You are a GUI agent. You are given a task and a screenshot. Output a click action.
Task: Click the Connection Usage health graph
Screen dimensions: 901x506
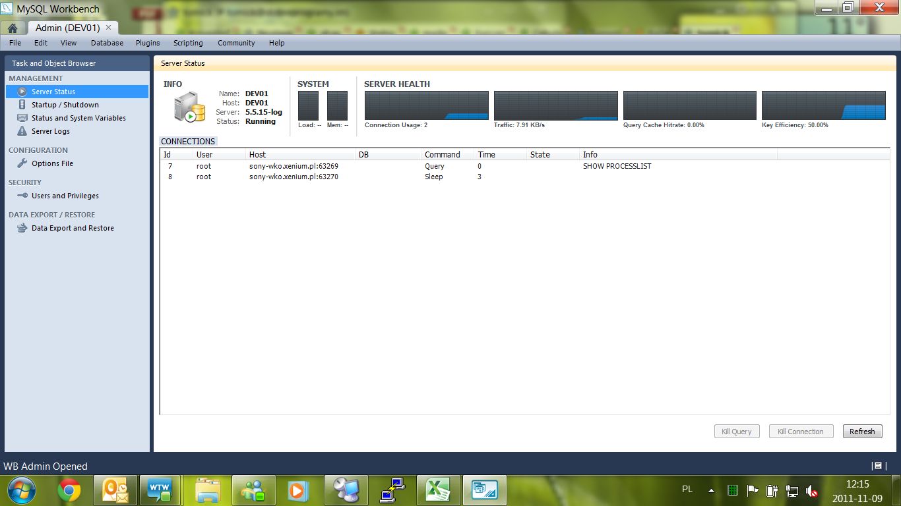427,105
